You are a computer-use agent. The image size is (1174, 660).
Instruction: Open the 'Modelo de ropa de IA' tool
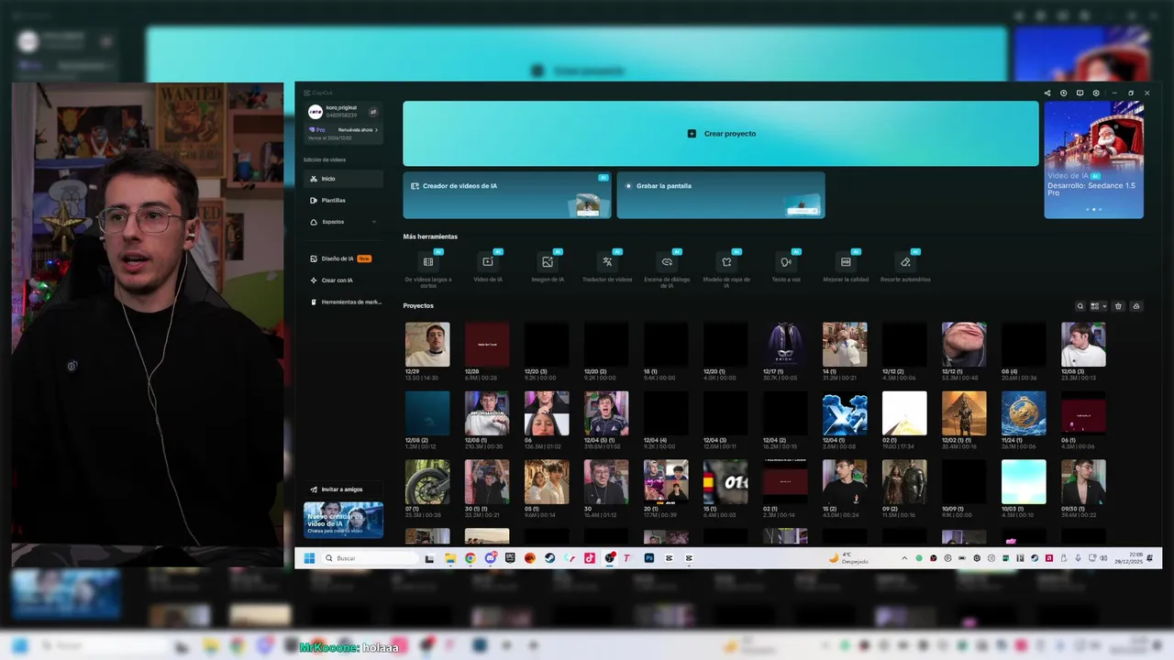click(x=726, y=262)
